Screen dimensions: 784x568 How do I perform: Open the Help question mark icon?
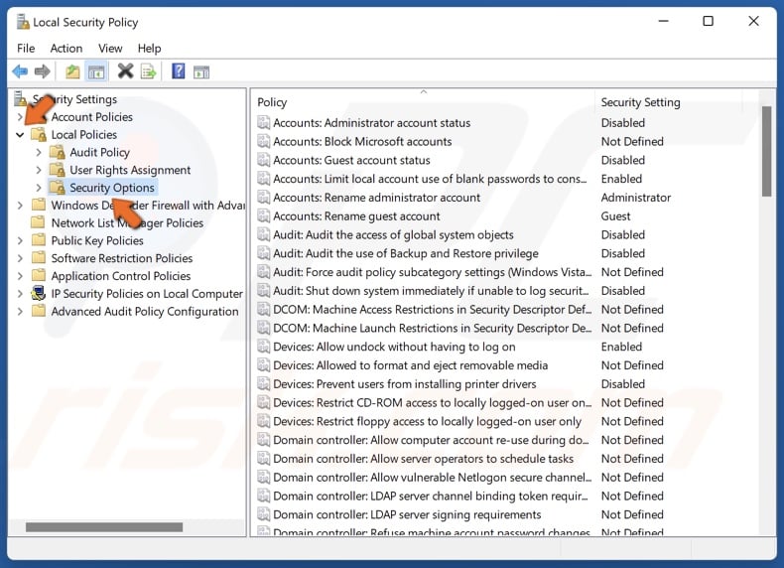coord(178,71)
